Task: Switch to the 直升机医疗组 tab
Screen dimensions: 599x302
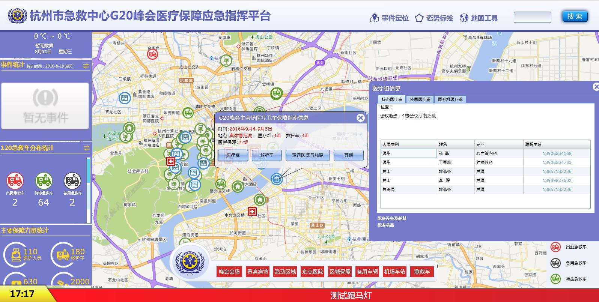Action: point(450,99)
